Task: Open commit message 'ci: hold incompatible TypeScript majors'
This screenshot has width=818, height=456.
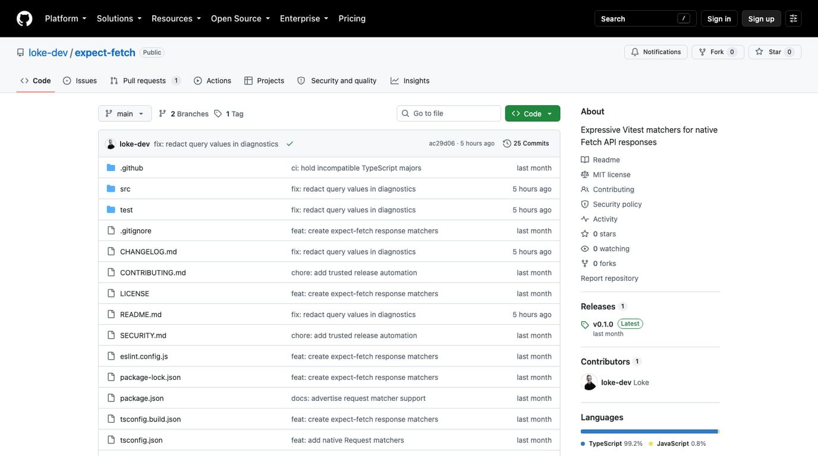Action: point(356,168)
